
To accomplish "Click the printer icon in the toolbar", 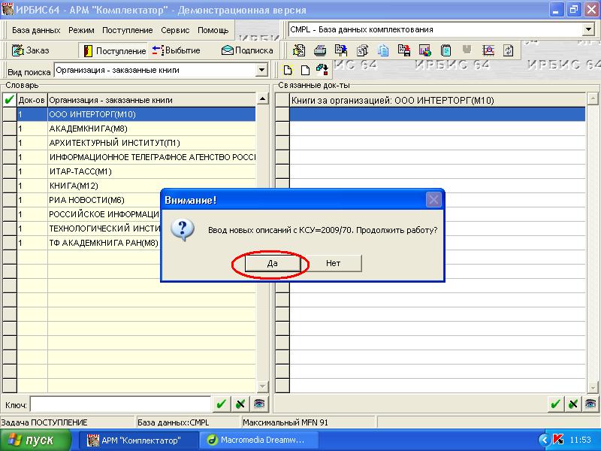I will 319,50.
